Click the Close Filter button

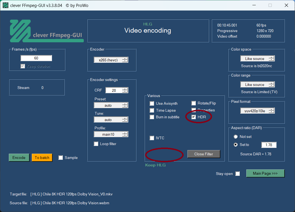pyautogui.click(x=204, y=154)
